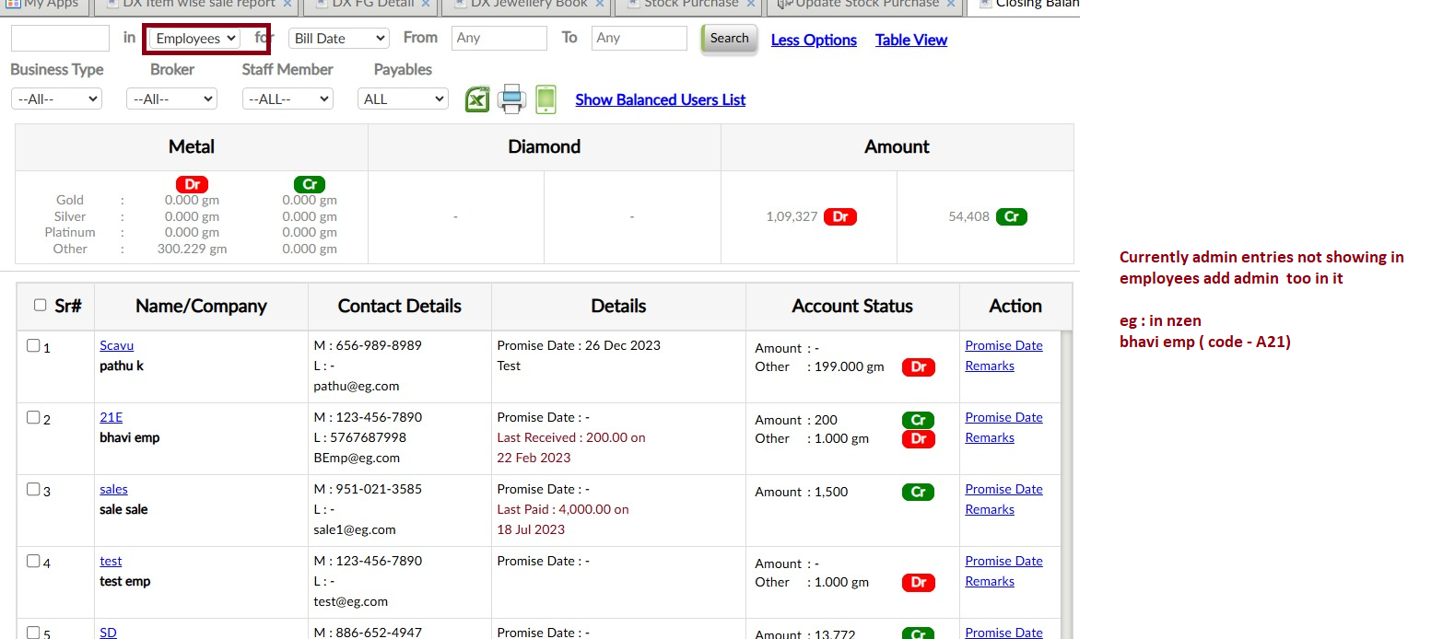1443x639 pixels.
Task: Open the Staff Member dropdown
Action: pos(287,99)
